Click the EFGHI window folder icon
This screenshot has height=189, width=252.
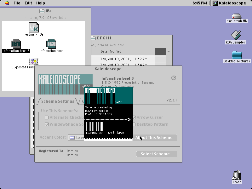click(x=94, y=38)
